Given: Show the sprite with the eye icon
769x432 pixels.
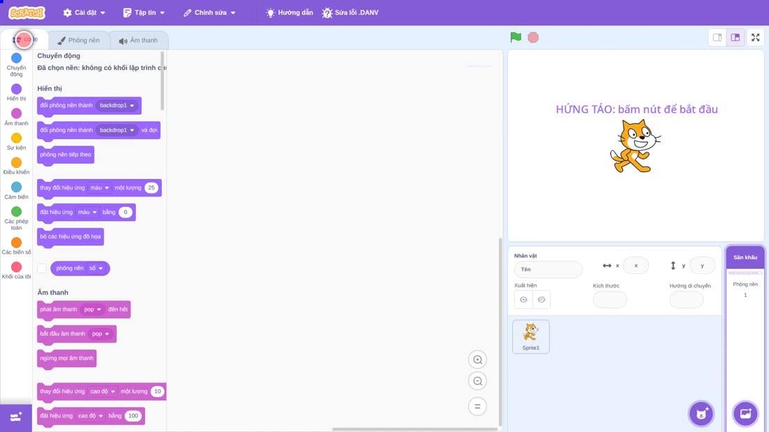Looking at the screenshot, I should pos(524,300).
